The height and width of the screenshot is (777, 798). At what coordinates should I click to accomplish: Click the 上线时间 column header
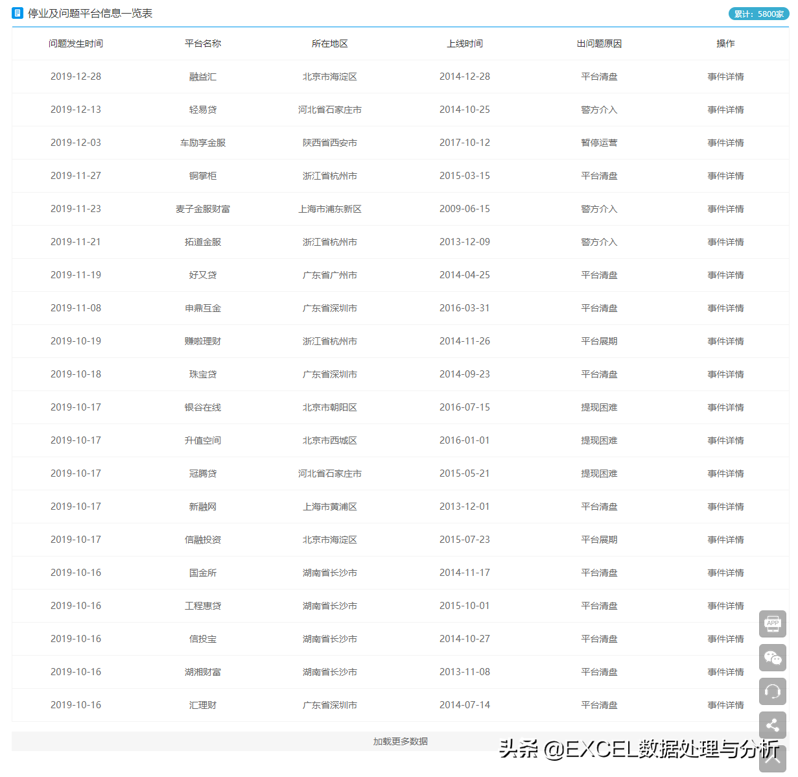[465, 43]
